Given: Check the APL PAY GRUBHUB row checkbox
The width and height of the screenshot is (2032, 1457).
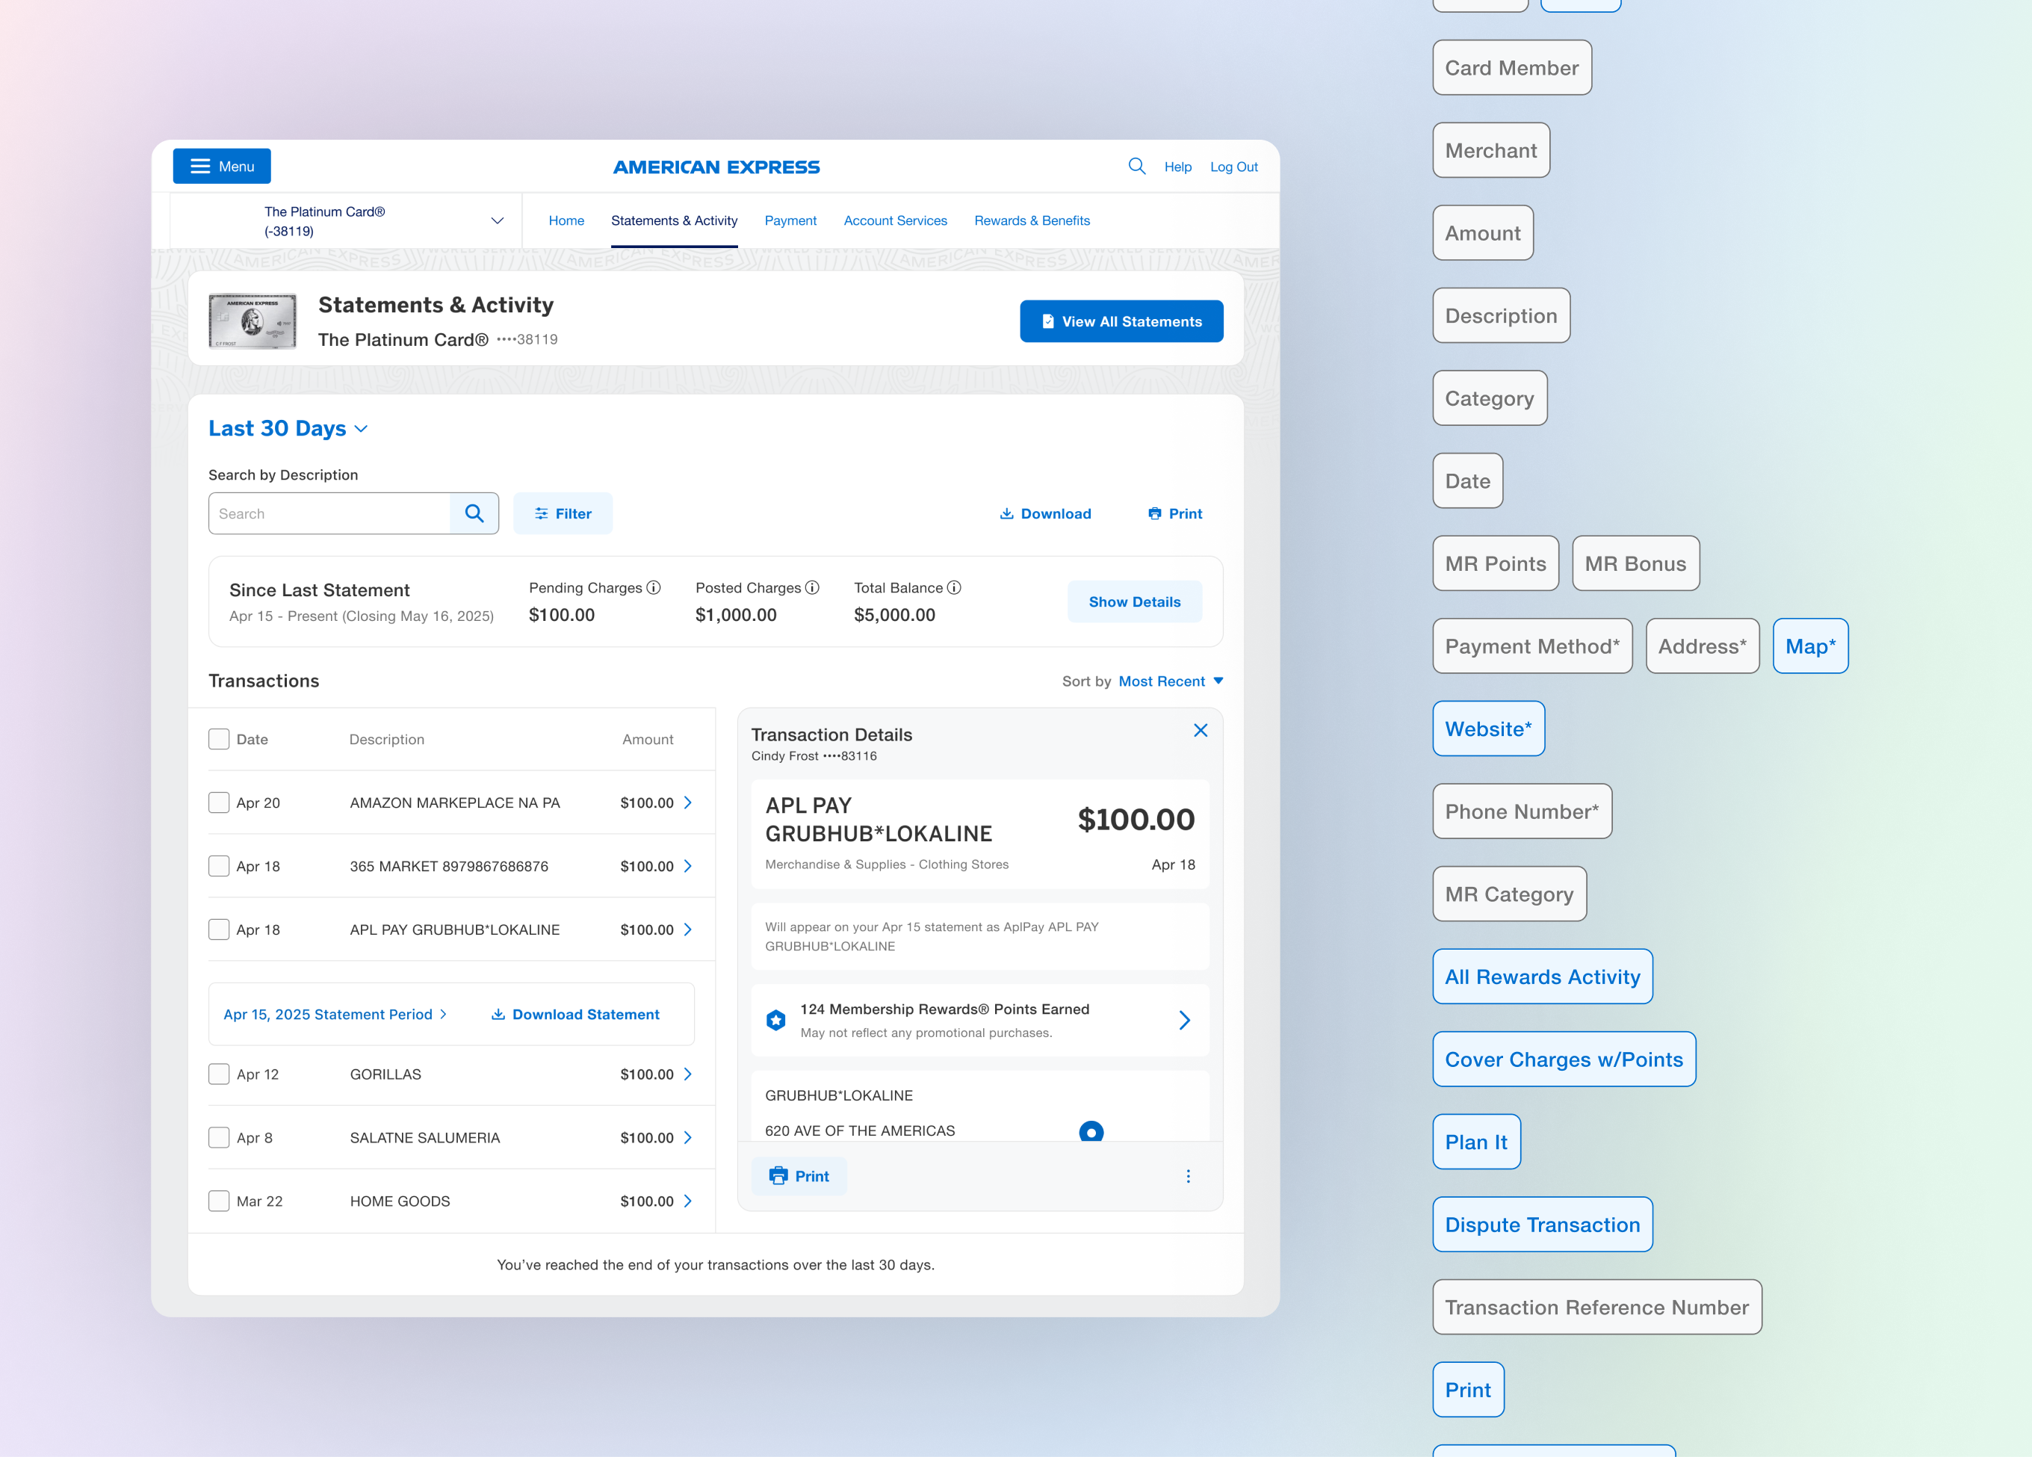Looking at the screenshot, I should (x=219, y=929).
